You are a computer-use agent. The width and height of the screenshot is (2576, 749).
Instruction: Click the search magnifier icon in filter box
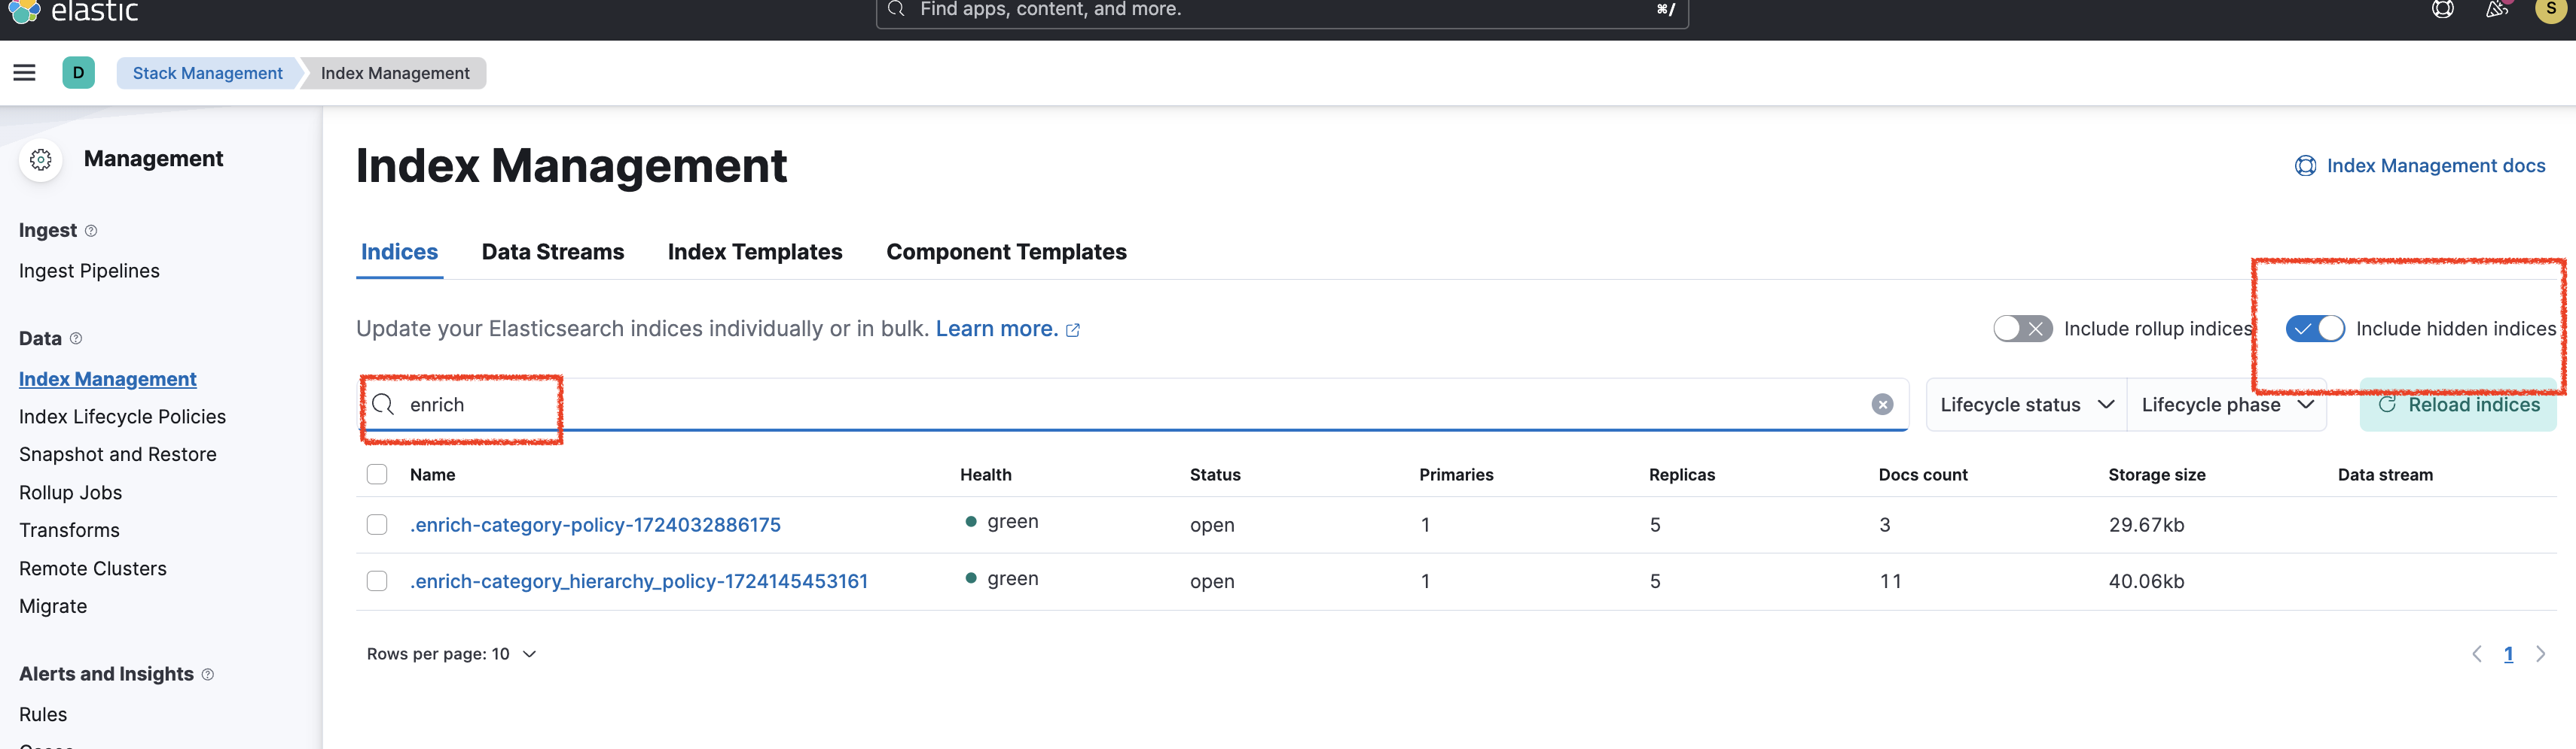pyautogui.click(x=383, y=405)
